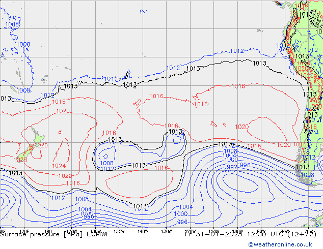Click the 110W longitude label
Image resolution: width=323 pixels, height=249 pixels.
click(x=214, y=231)
